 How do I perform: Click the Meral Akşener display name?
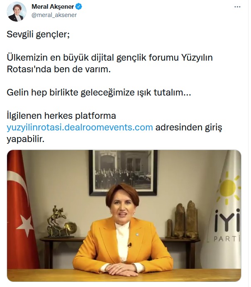coord(53,7)
